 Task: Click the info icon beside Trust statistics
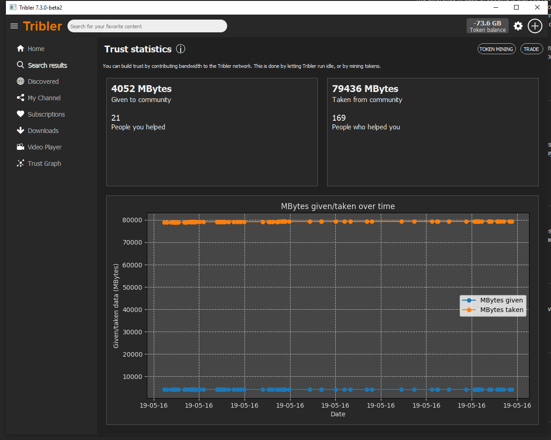pyautogui.click(x=181, y=49)
